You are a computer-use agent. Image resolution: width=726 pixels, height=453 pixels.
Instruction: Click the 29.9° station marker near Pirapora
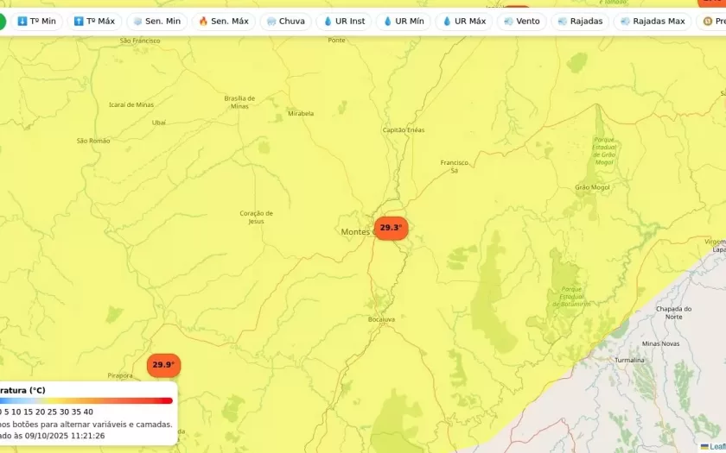(163, 365)
